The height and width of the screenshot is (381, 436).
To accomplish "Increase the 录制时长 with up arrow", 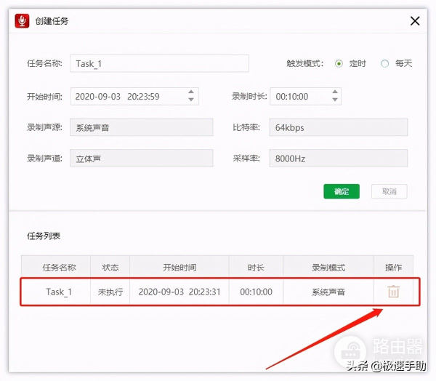I will click(x=335, y=92).
